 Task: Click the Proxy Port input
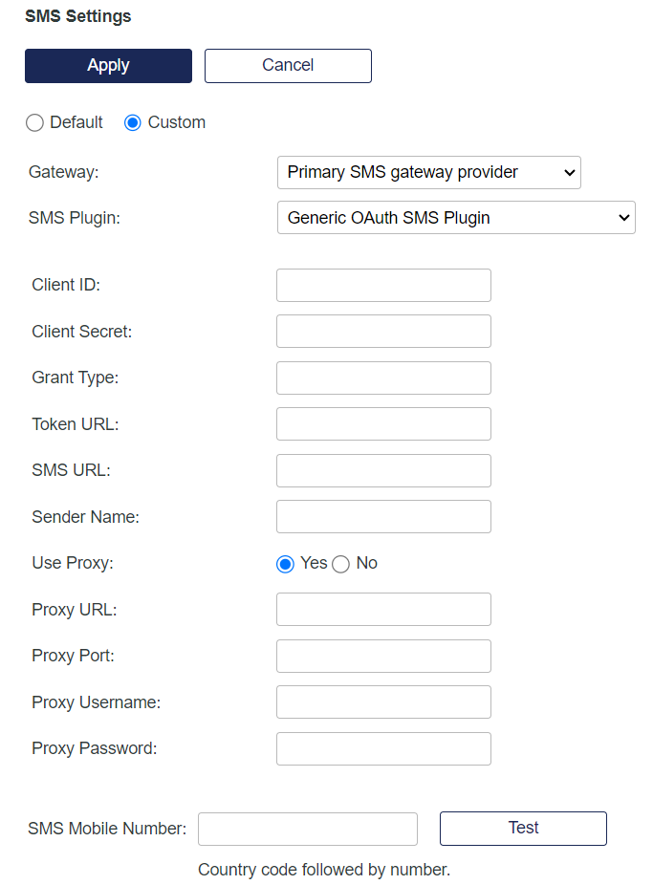point(383,656)
